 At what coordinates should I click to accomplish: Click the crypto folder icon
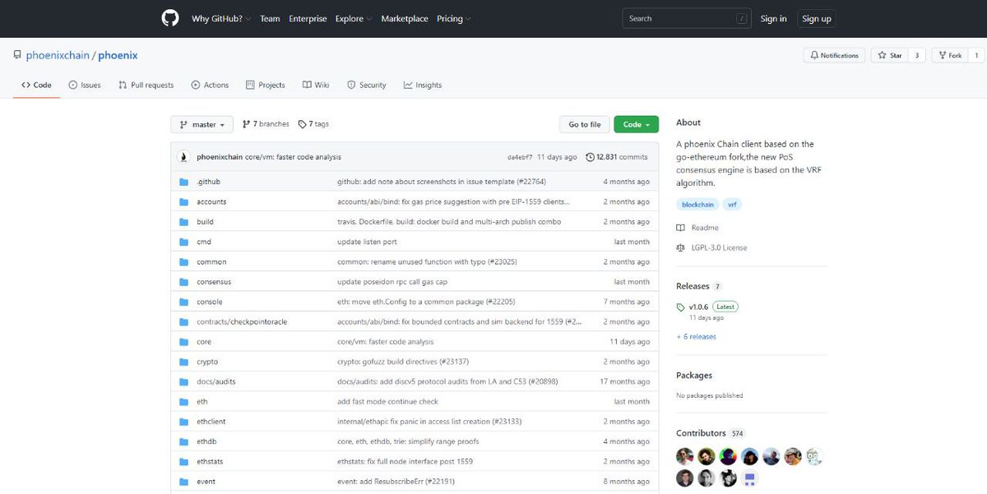pos(184,362)
